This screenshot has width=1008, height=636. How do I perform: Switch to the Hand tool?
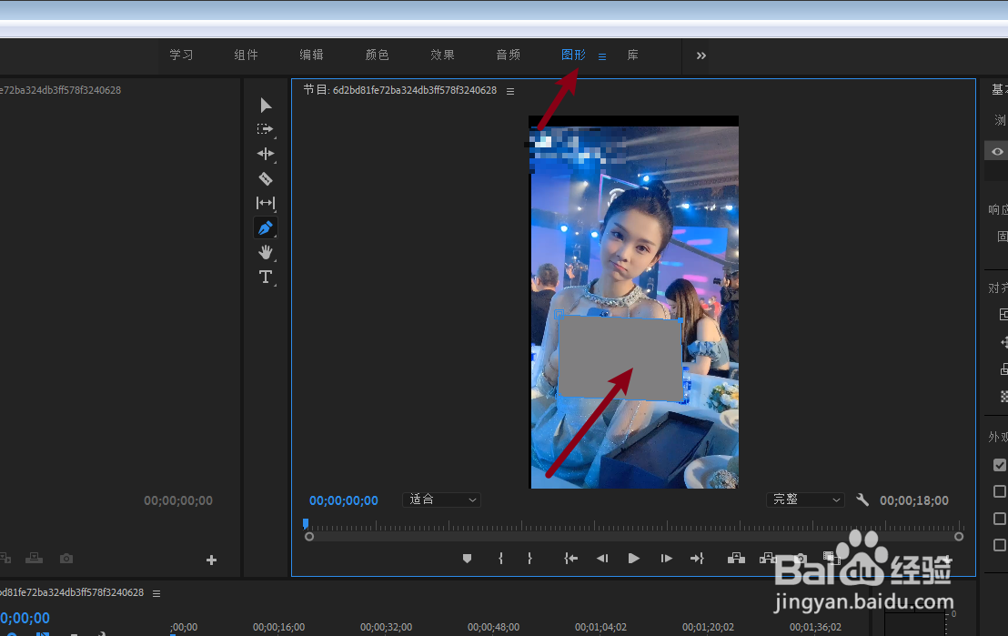coord(266,252)
